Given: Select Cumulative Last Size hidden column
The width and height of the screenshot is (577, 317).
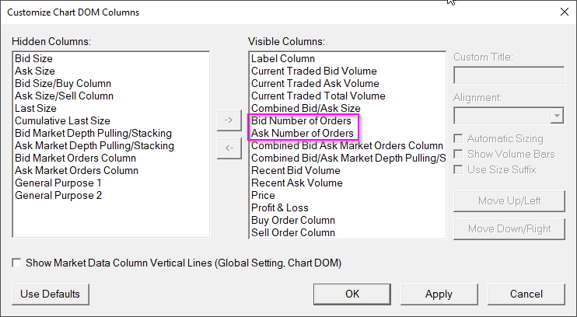Looking at the screenshot, I should (62, 120).
